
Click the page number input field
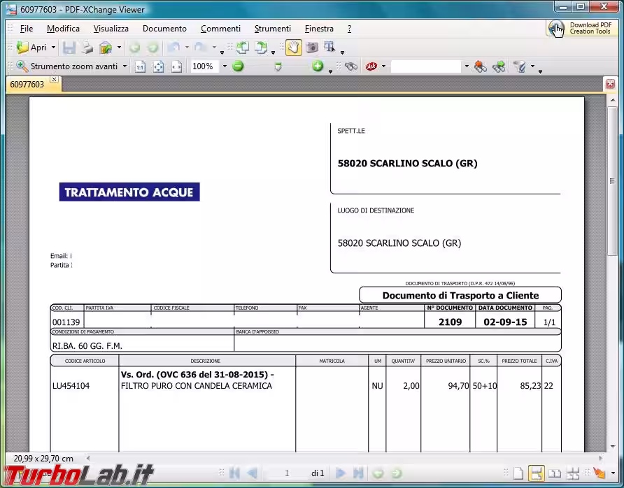point(287,473)
